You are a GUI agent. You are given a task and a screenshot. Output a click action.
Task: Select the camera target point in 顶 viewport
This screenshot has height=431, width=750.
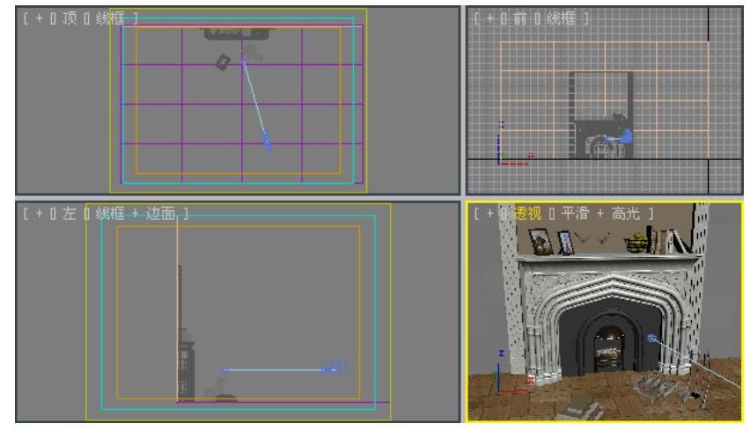pyautogui.click(x=244, y=62)
